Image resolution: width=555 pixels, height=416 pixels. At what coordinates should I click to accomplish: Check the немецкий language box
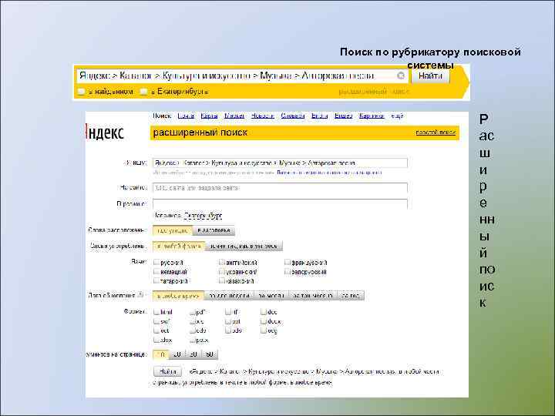(156, 271)
